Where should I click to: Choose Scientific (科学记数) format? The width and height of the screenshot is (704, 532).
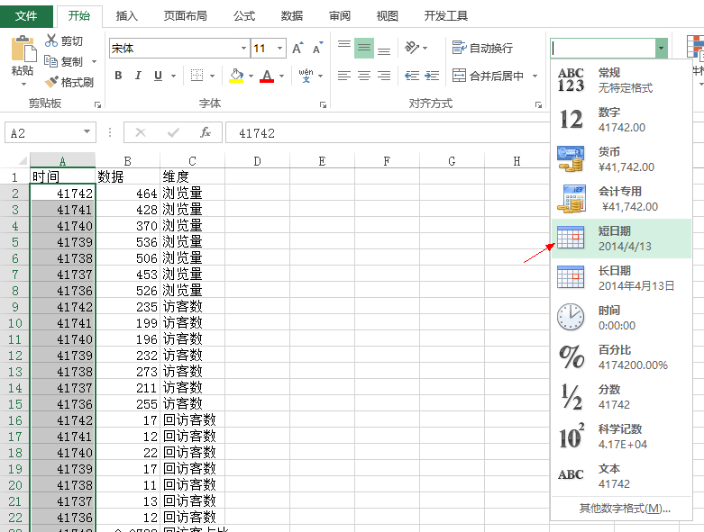point(621,437)
